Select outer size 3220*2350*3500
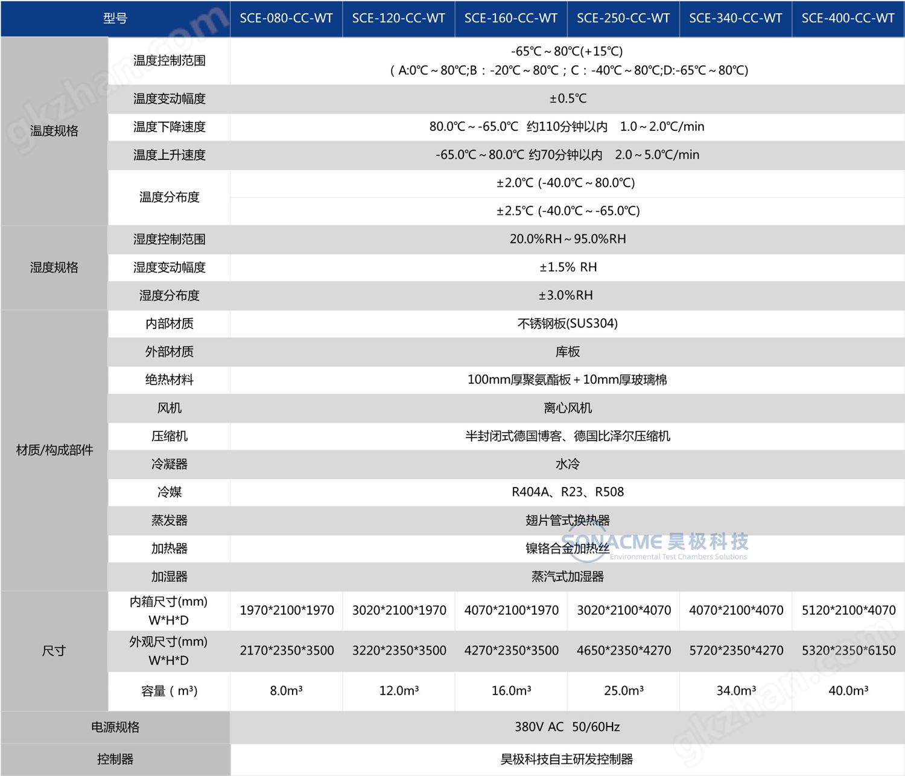Screen dimensions: 905x776 click(x=399, y=651)
